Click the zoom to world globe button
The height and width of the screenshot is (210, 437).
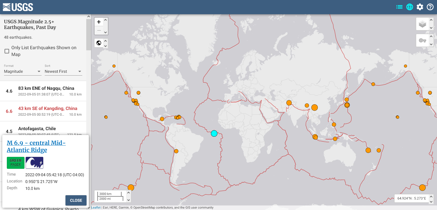tap(99, 43)
